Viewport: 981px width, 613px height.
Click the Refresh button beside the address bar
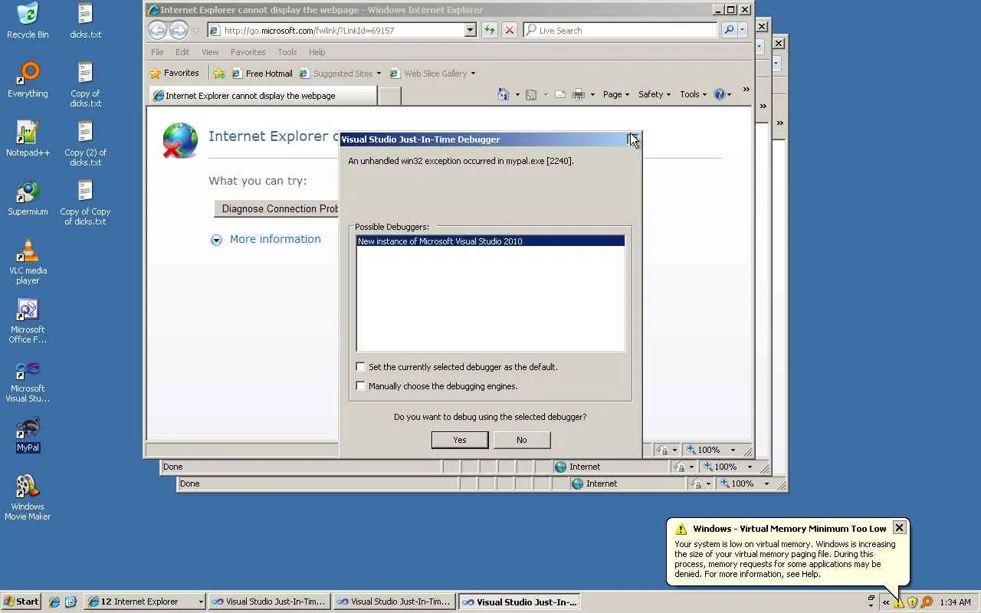pyautogui.click(x=490, y=30)
